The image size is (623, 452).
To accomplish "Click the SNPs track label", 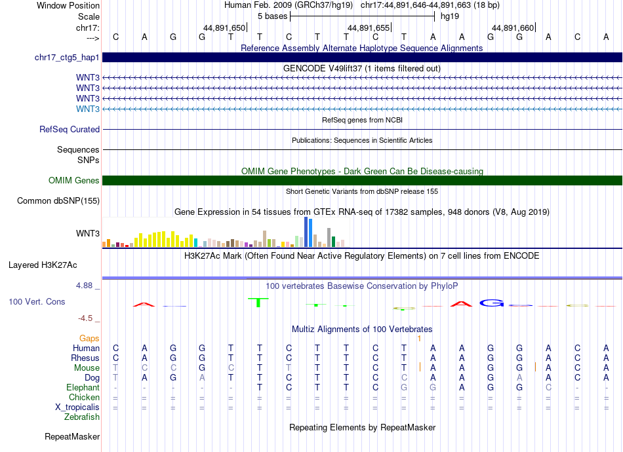I will (x=89, y=160).
